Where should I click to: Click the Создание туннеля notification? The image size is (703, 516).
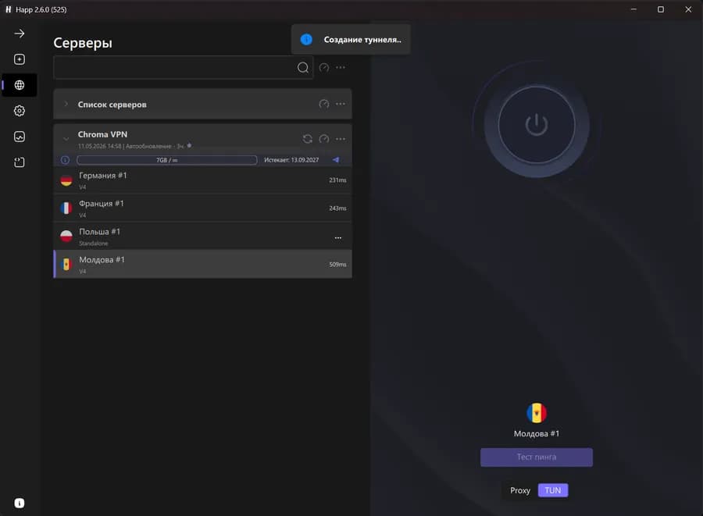coord(351,39)
